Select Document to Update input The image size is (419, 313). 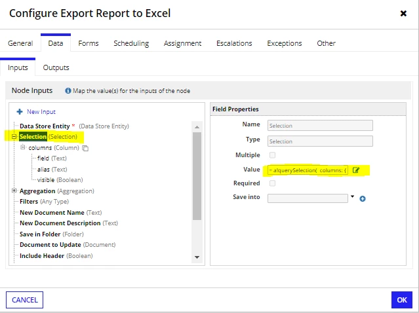pyautogui.click(x=68, y=245)
